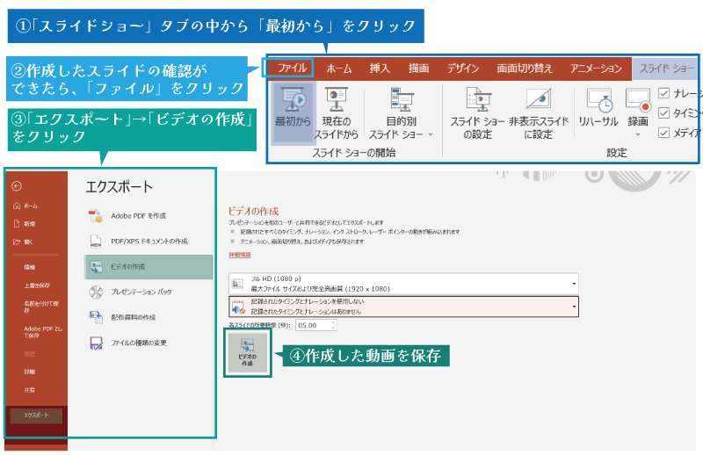Open 情報 in the sidebar
Viewport: 703px width, 455px height.
30,267
